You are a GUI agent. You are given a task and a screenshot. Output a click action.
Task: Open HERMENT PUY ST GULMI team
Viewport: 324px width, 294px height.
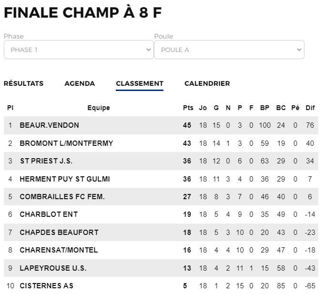point(65,179)
